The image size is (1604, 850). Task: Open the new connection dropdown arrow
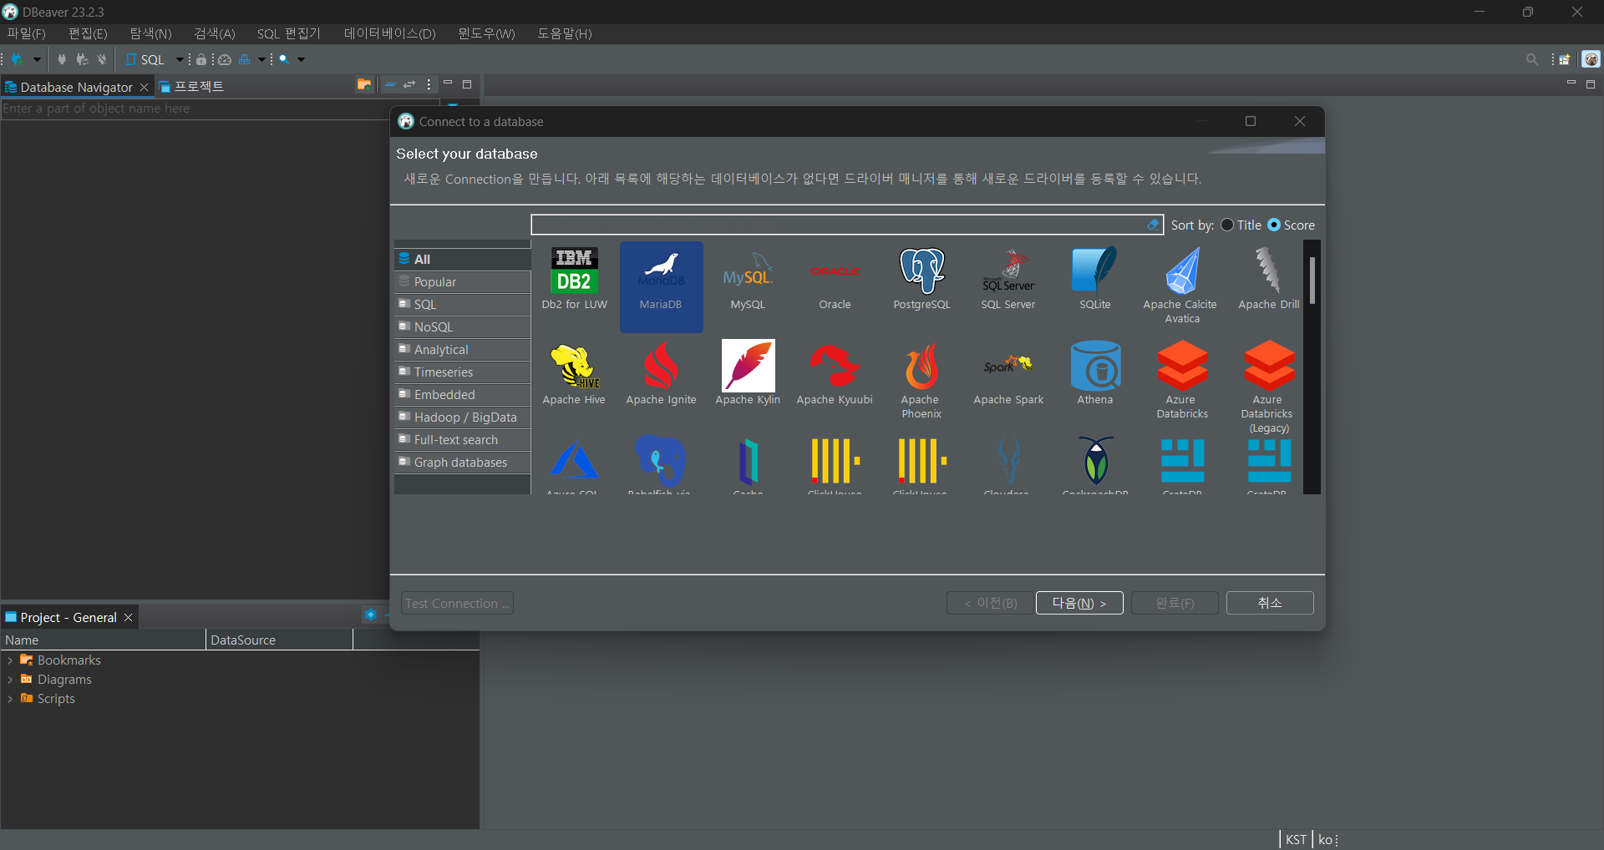(37, 59)
